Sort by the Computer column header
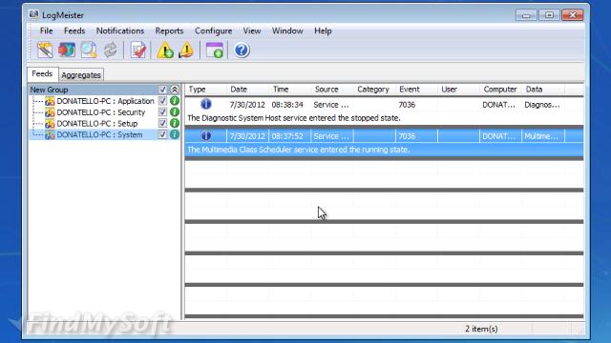 [500, 90]
